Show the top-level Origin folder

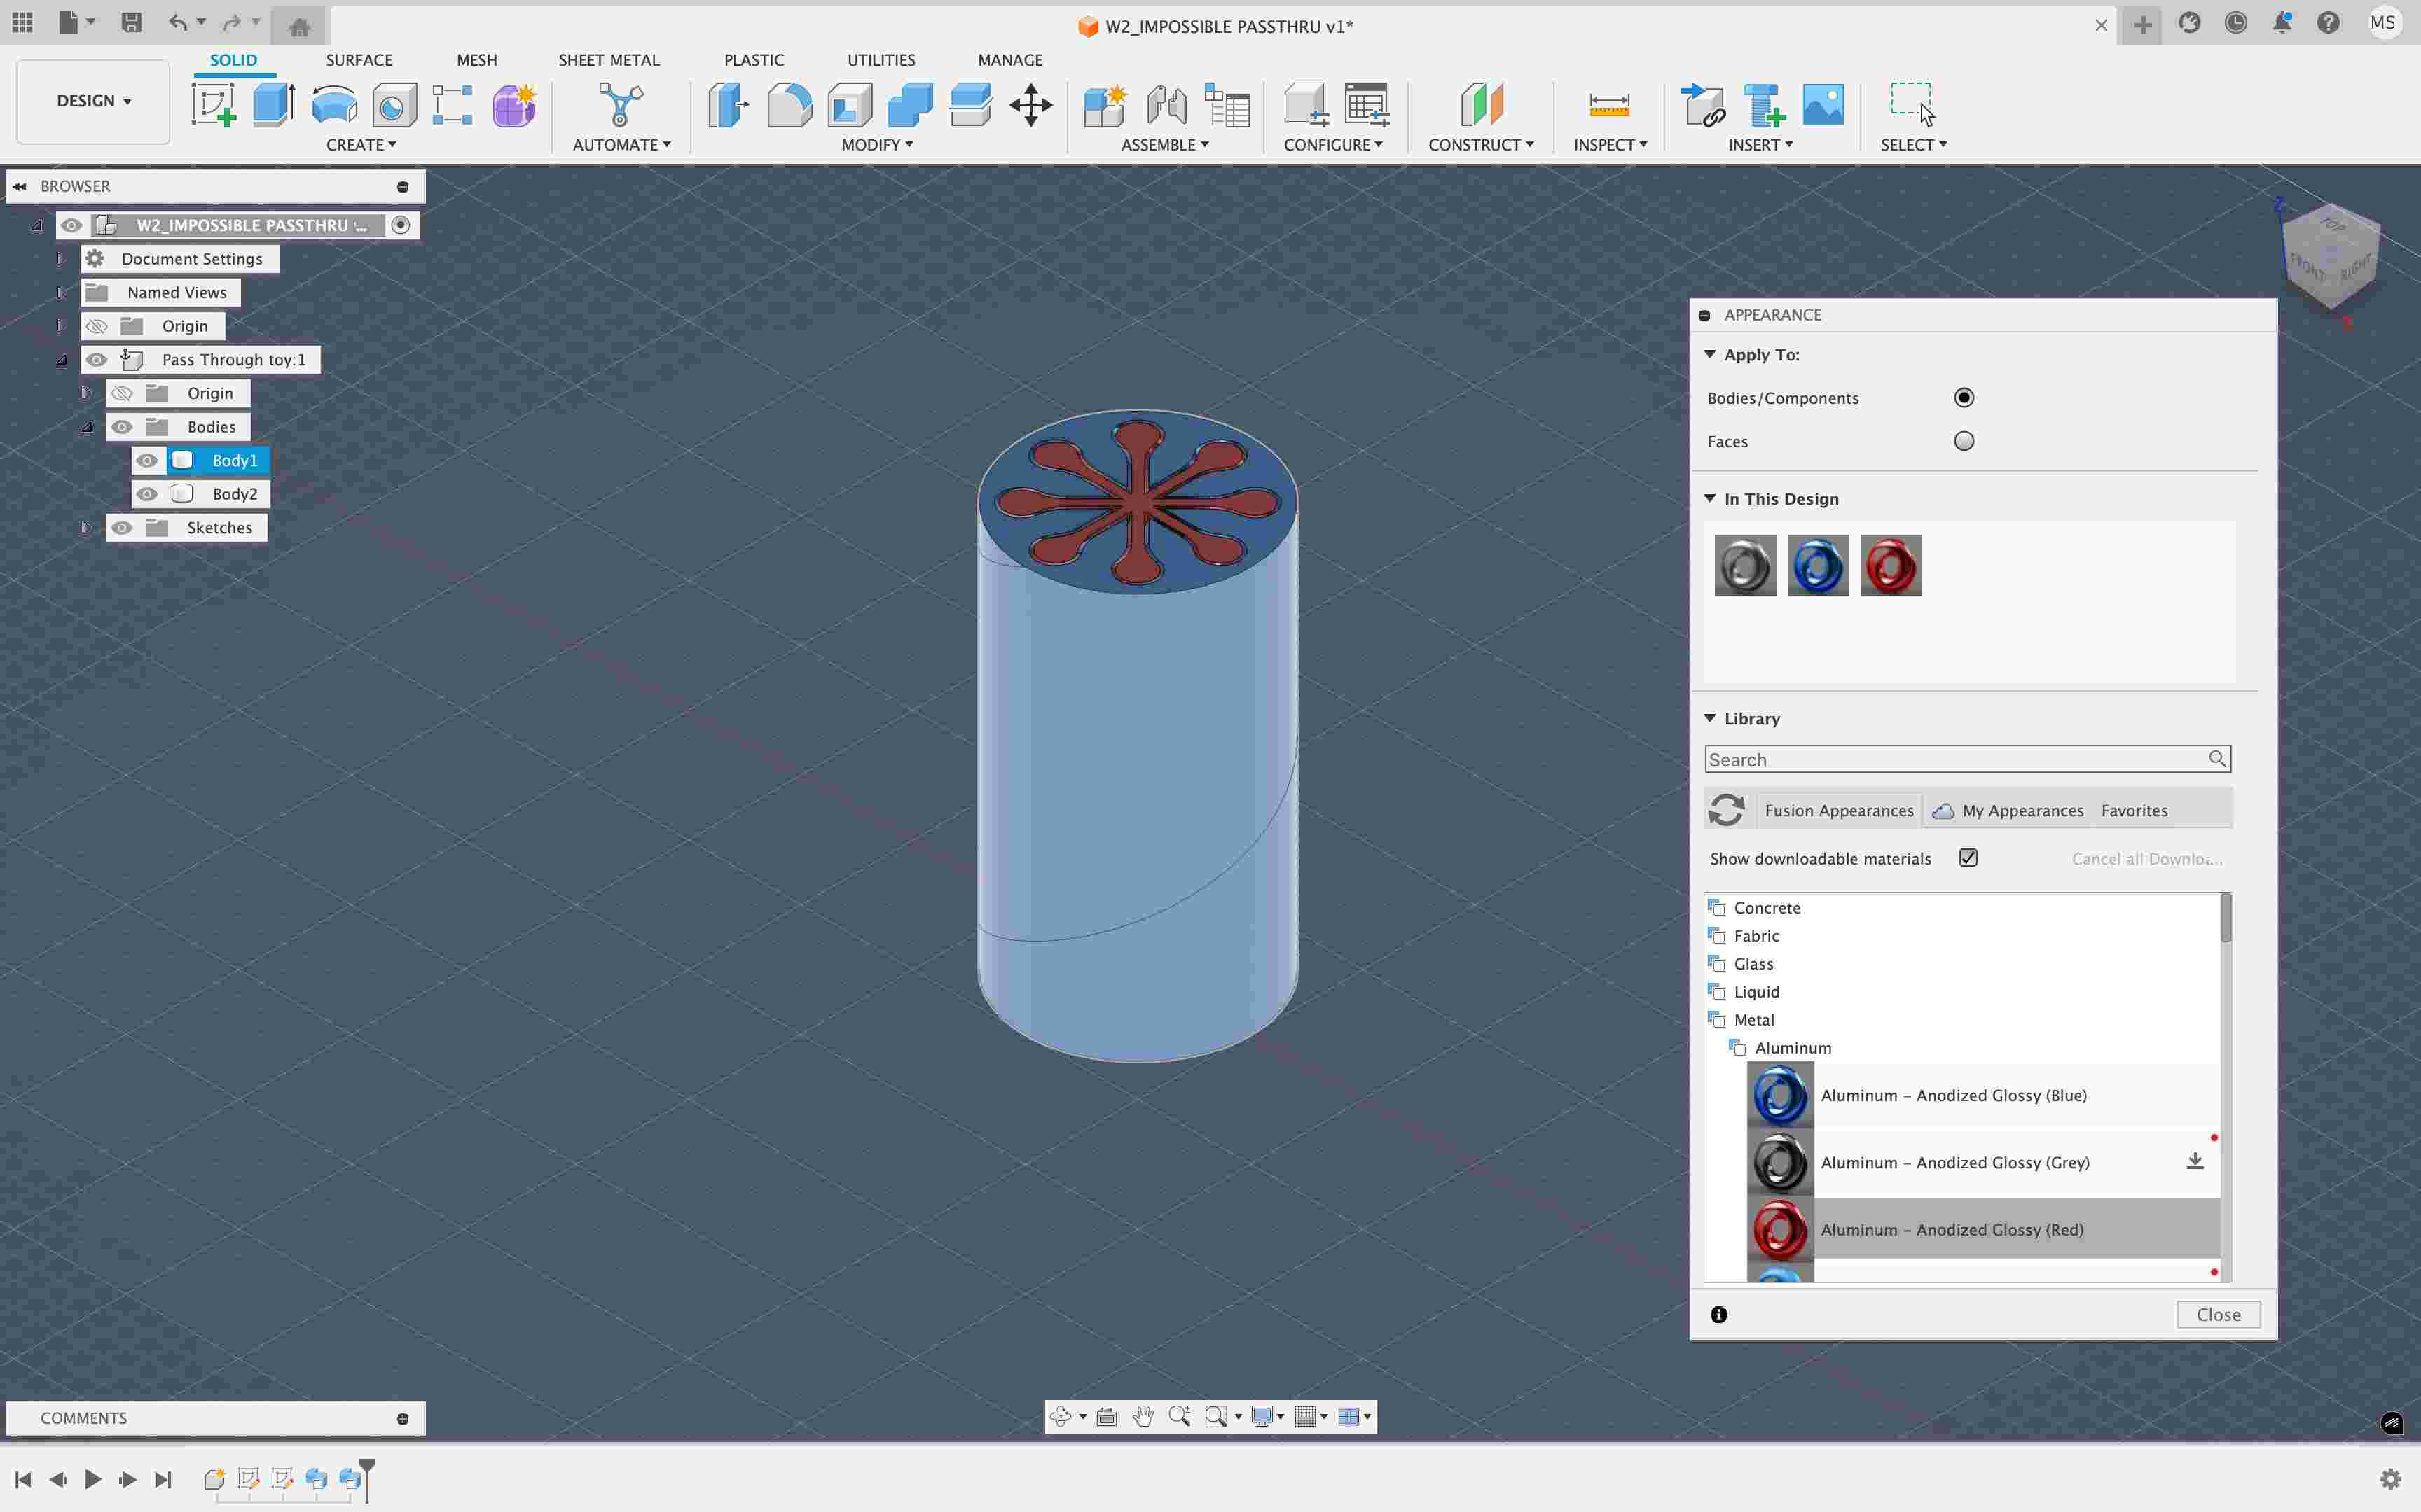tap(97, 326)
